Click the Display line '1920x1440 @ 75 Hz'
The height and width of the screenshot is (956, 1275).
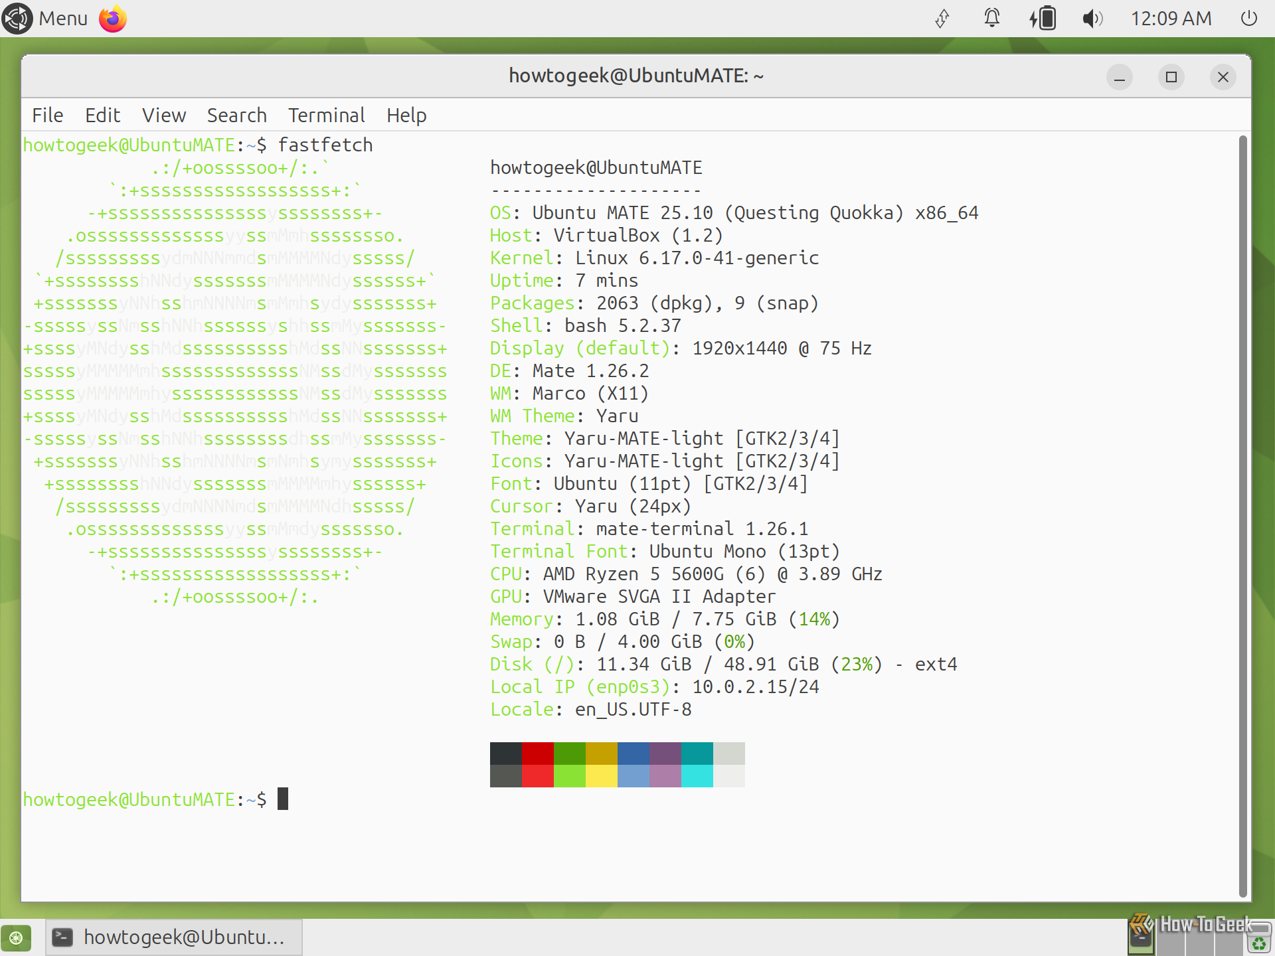tap(681, 348)
